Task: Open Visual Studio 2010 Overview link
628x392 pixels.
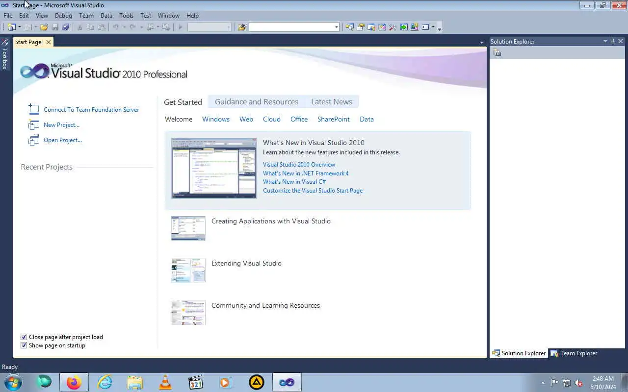Action: coord(299,164)
